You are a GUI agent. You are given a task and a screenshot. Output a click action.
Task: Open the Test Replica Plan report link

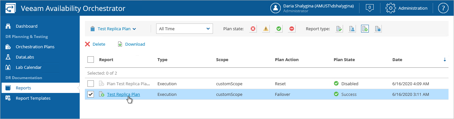click(124, 94)
